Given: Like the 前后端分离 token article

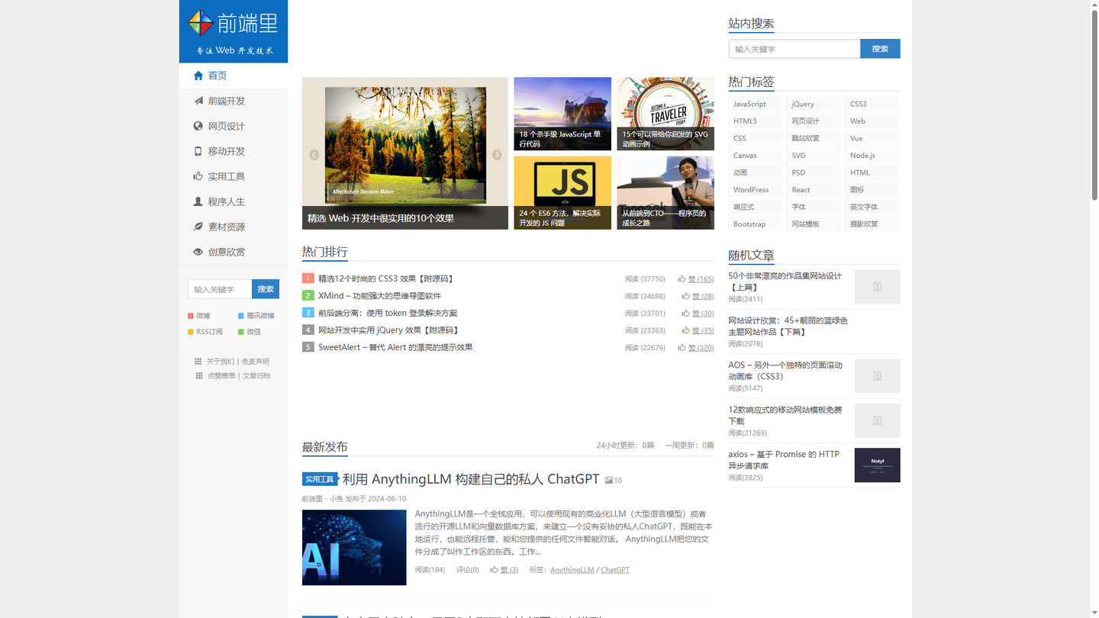Looking at the screenshot, I should 698,314.
